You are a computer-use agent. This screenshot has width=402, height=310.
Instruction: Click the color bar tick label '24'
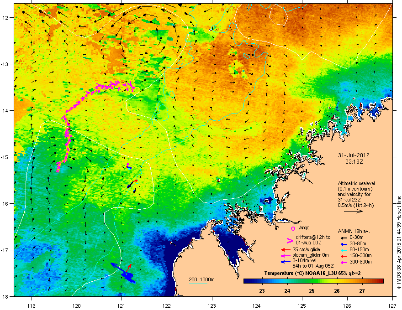[287, 291]
